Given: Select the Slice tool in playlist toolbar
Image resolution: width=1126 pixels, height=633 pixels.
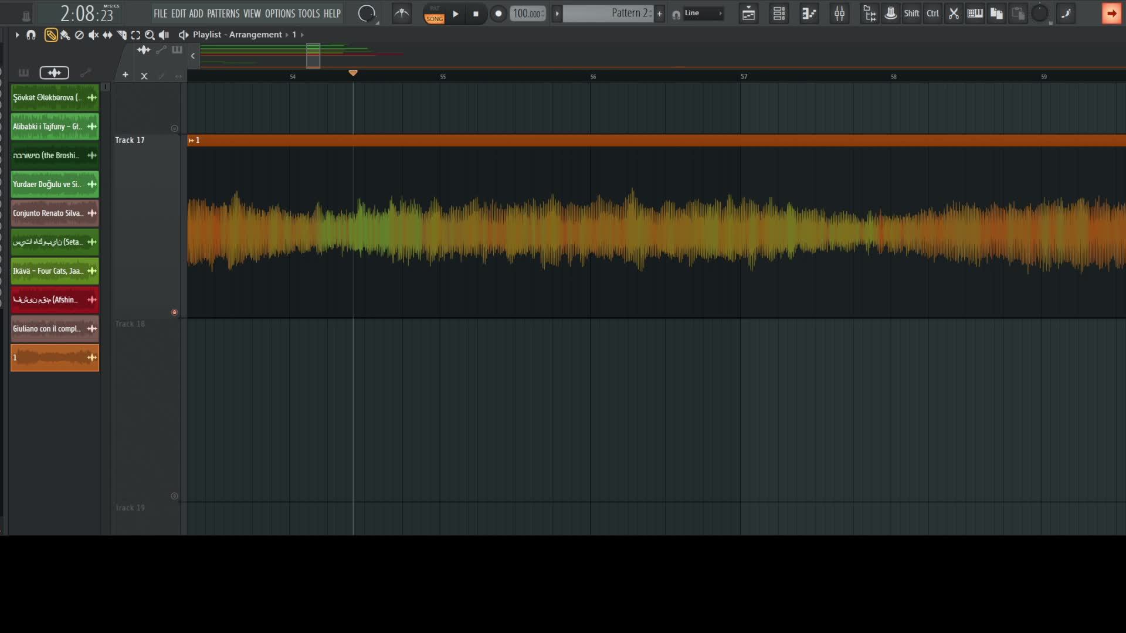Looking at the screenshot, I should (121, 35).
